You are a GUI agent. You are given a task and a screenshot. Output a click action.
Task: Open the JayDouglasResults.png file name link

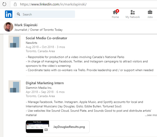(x=69, y=127)
